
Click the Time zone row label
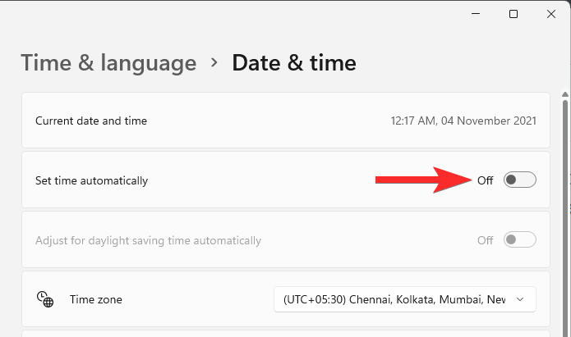(x=96, y=300)
